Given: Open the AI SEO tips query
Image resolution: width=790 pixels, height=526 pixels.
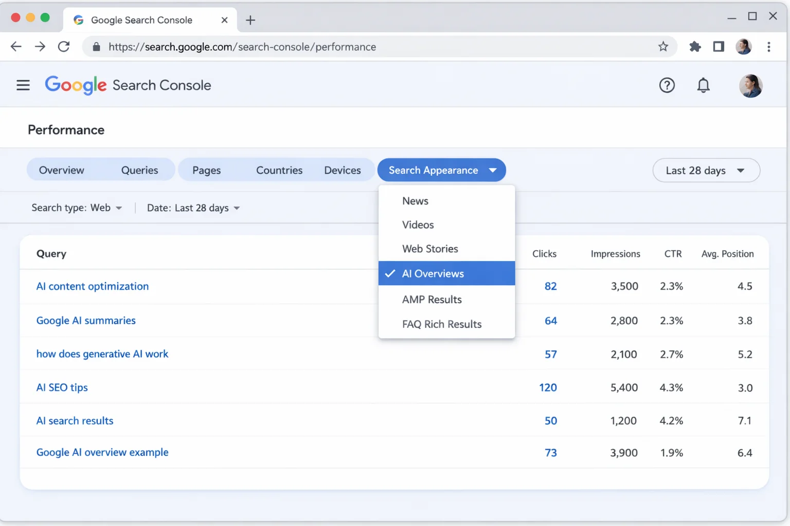Looking at the screenshot, I should pyautogui.click(x=62, y=387).
